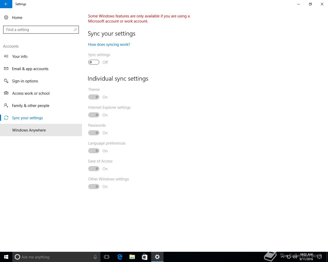Open the Action Center notifications icon
This screenshot has width=328, height=262.
pyautogui.click(x=320, y=257)
